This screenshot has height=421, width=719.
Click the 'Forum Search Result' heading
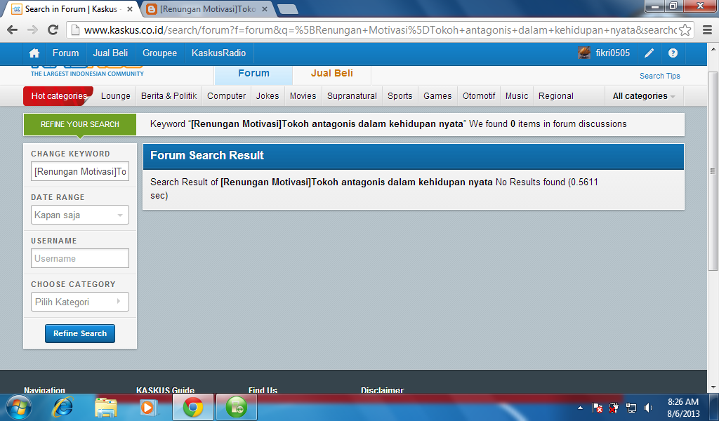point(207,156)
